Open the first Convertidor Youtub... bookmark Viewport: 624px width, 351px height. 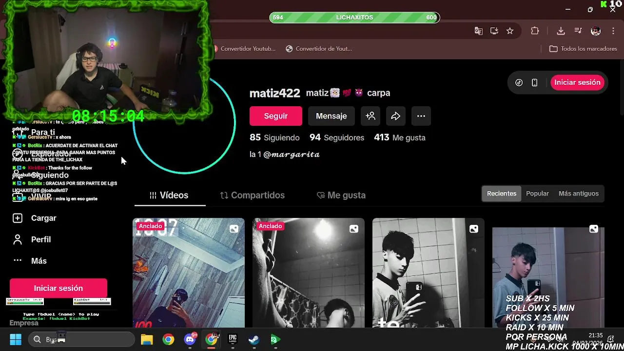click(244, 49)
